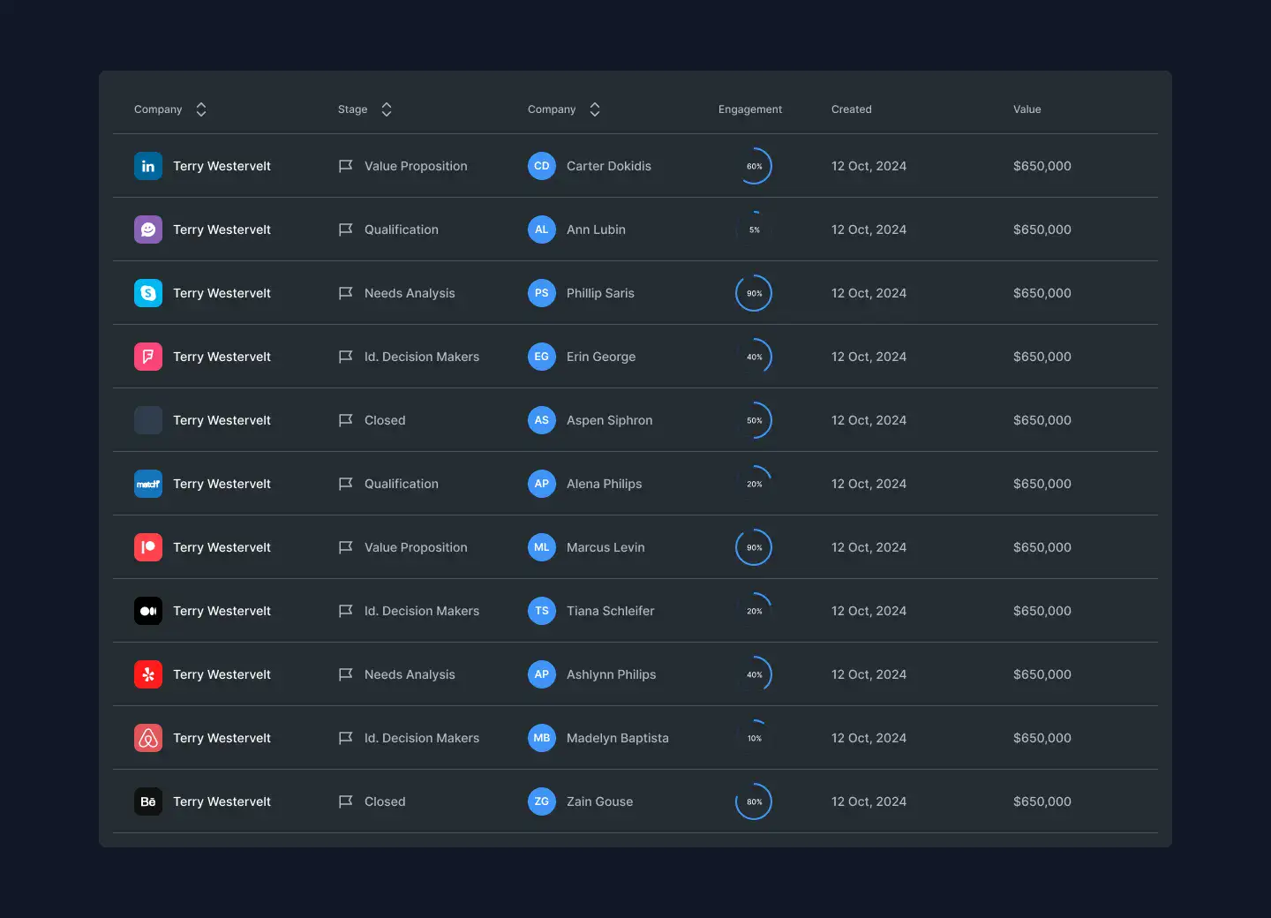Click the MB avatar for Madelyn Baptista

[x=542, y=738]
